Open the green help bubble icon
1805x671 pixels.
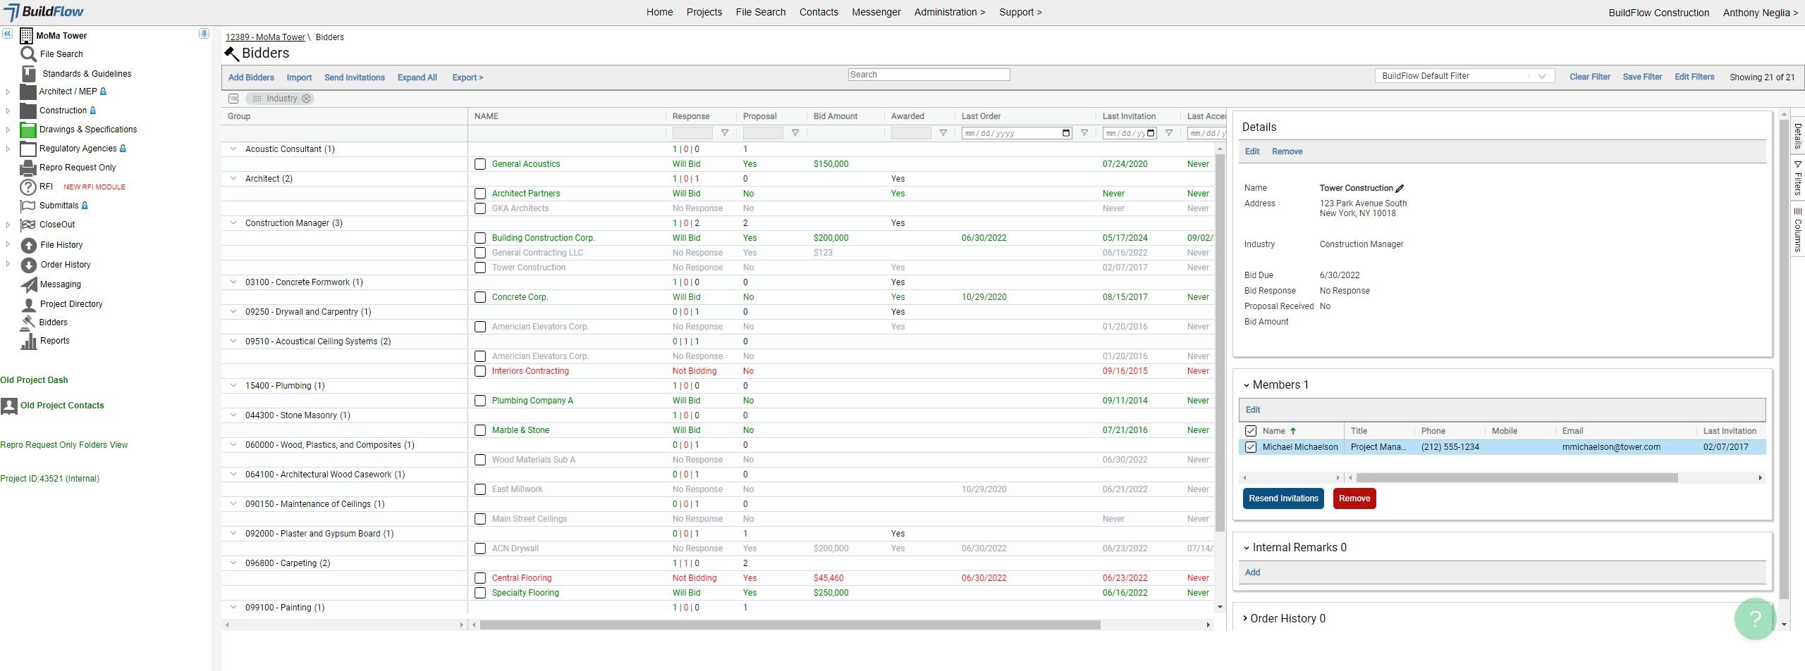(1755, 619)
